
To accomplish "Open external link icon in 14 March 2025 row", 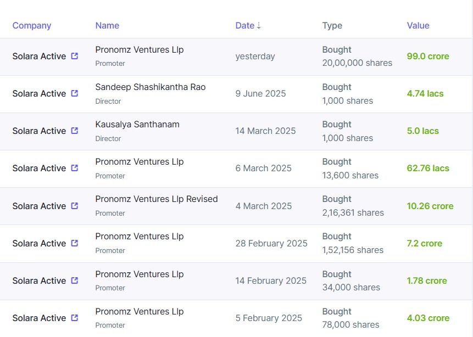I will pos(75,131).
